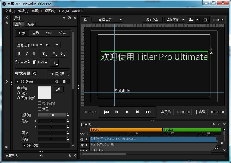This screenshot has height=163, width=231.
Task: Toggle the grid display on canvas
Action: [191, 20]
